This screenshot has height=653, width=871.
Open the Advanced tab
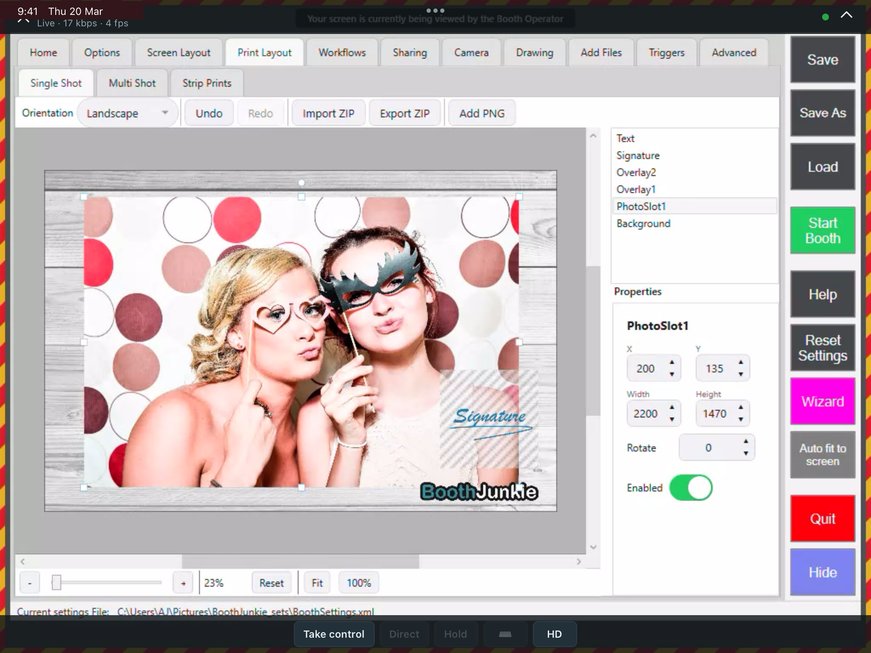(734, 53)
